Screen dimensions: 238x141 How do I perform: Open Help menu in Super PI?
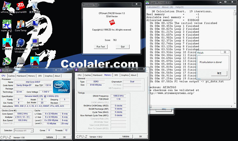[179, 7]
